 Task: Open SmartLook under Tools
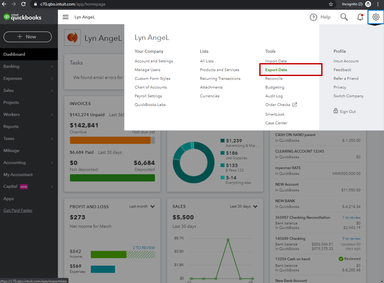tap(275, 114)
